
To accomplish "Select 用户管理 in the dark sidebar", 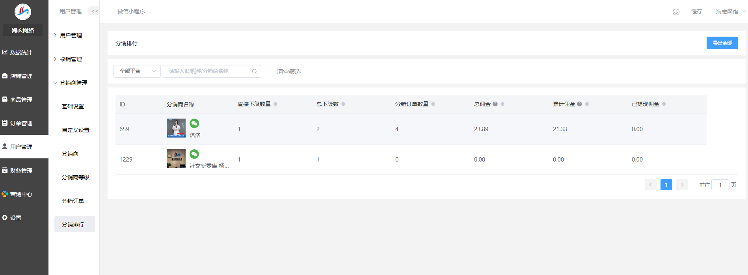I will click(x=24, y=147).
